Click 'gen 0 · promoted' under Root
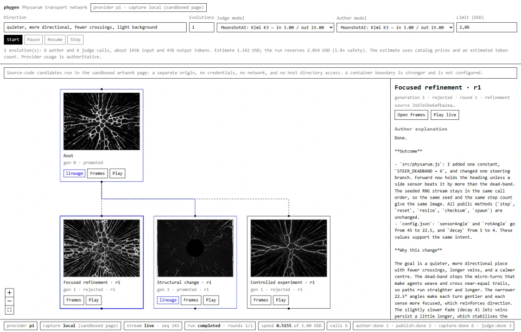This screenshot has width=521, height=332. tap(83, 163)
